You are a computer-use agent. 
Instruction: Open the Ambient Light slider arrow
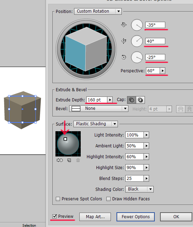point(146,146)
